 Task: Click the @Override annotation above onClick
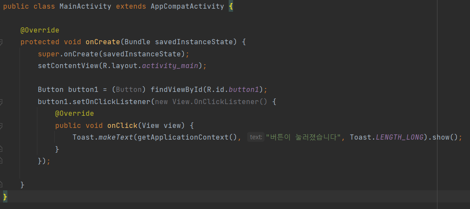(74, 114)
